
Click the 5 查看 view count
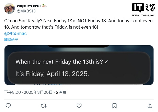click(x=61, y=92)
